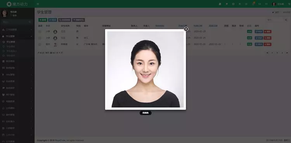This screenshot has height=143, width=291.
Task: Expand the 邮件管理 sidebar menu
Action: 17,115
